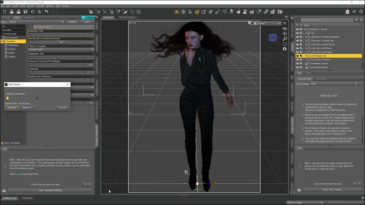
Task: Cancel the simulation dialog
Action: point(62,108)
